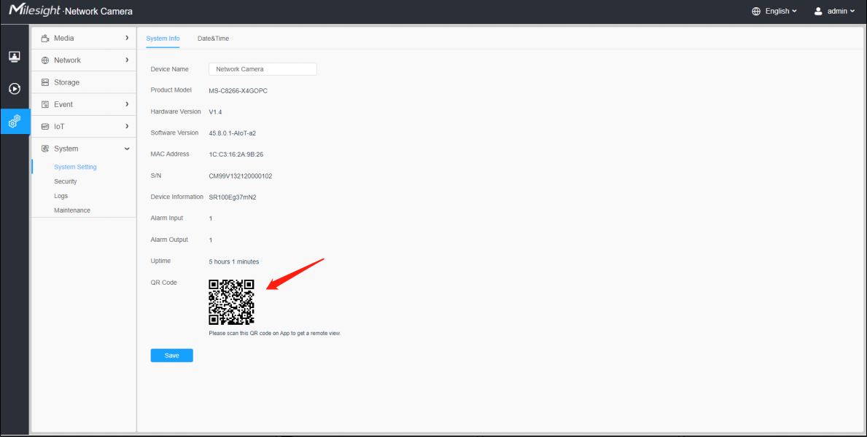Screen dimensions: 867x437
Task: Click the uptime value 5 hours 1 minutes
Action: coord(234,261)
